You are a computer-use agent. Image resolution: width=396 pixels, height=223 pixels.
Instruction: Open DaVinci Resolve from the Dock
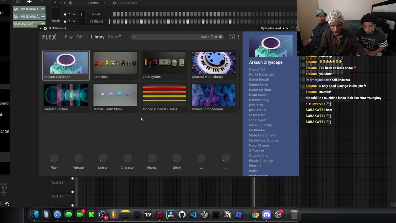(170, 215)
